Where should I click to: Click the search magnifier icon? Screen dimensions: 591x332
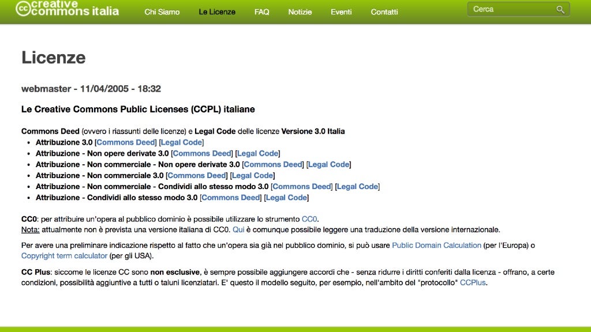560,9
